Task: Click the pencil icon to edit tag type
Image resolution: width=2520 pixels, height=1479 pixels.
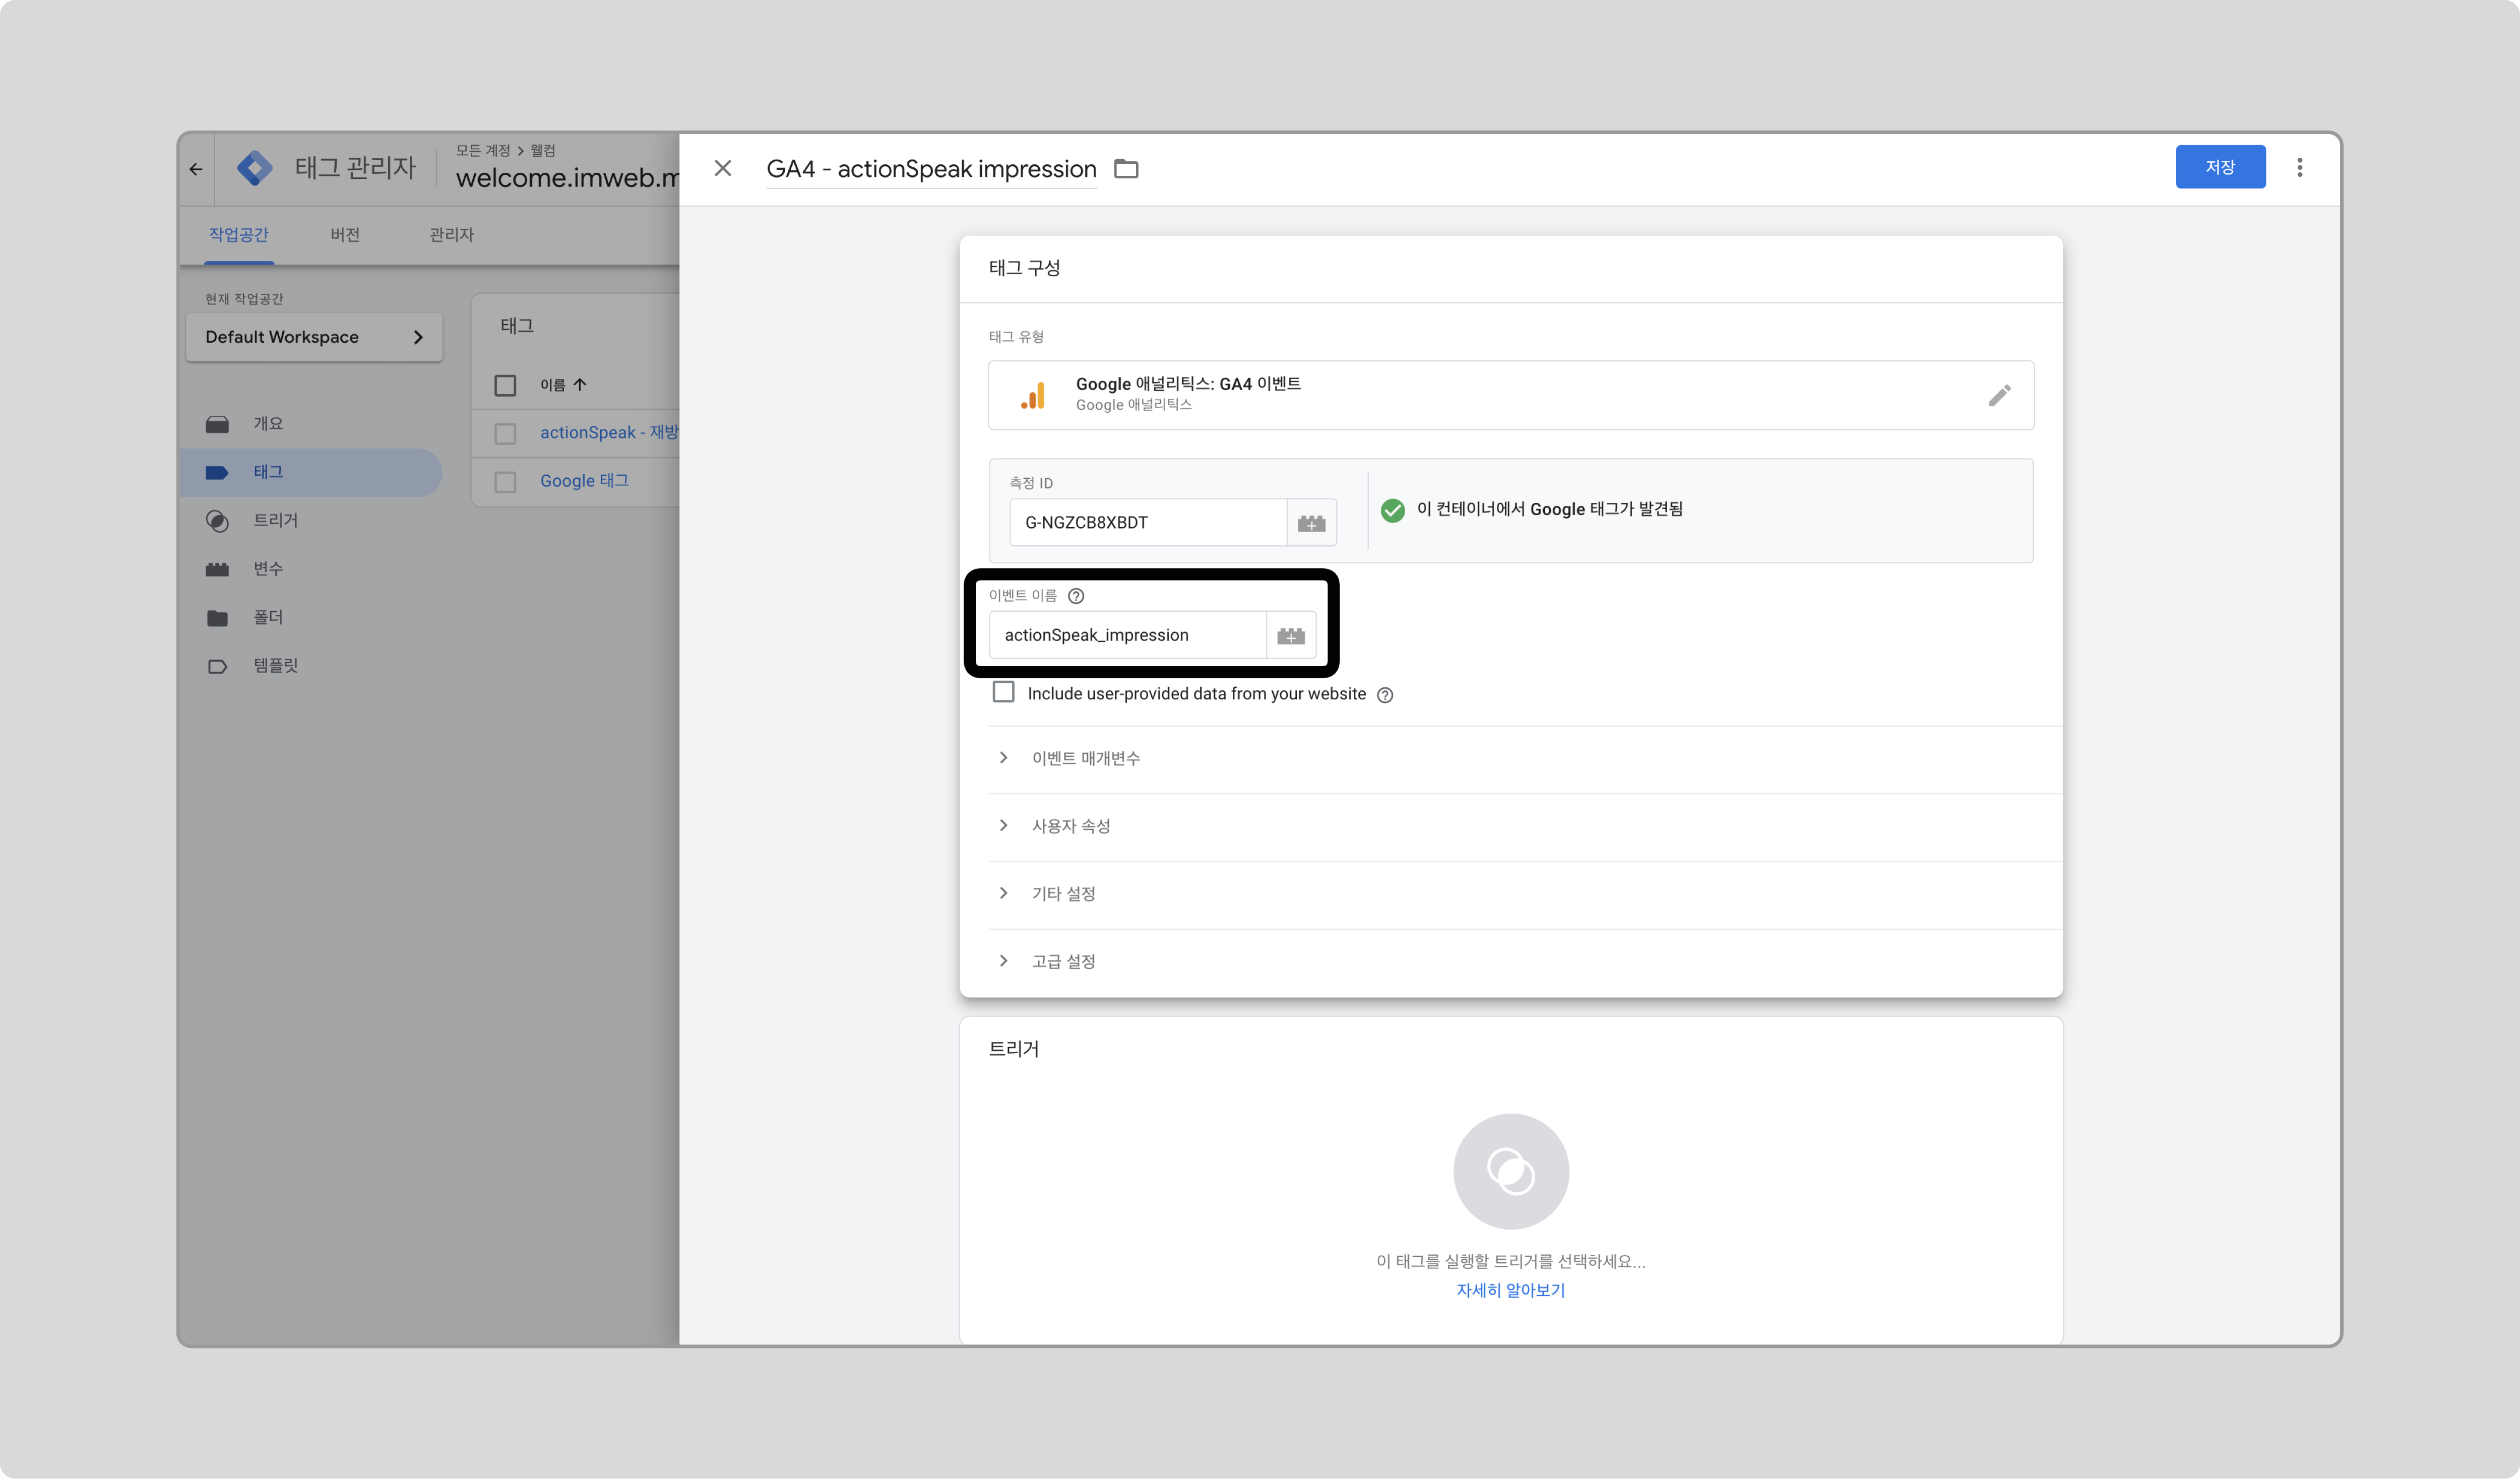Action: click(x=2000, y=395)
